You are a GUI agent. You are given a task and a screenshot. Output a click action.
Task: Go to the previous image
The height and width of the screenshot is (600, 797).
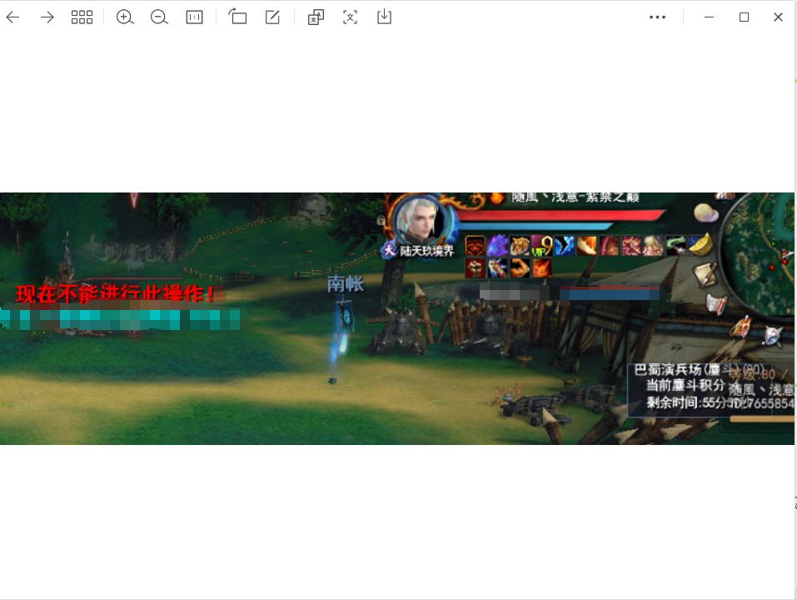pyautogui.click(x=12, y=17)
